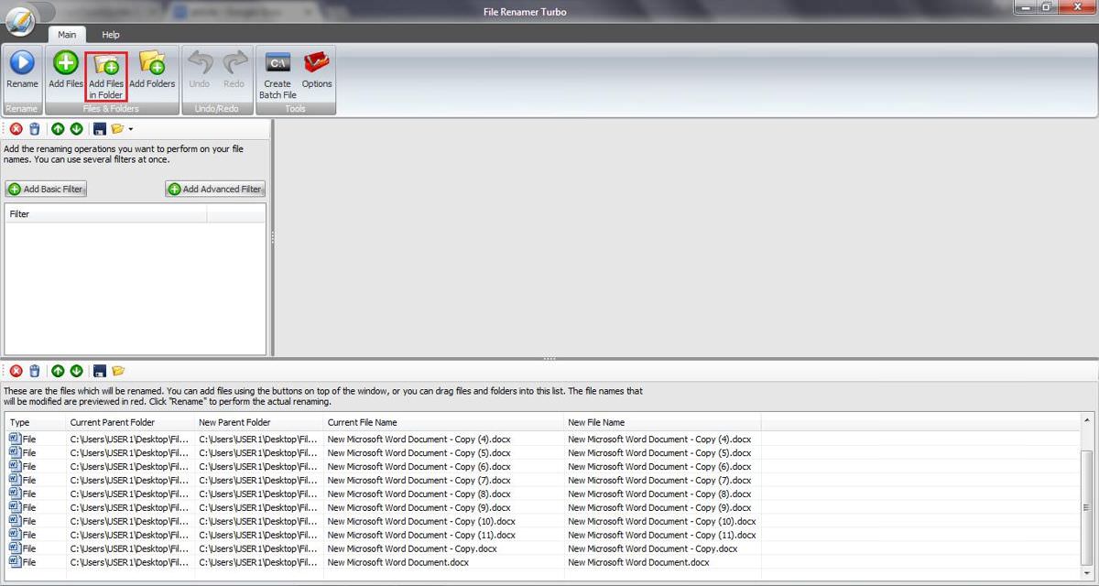Click New Parent Folder column header
1099x586 pixels.
pos(259,422)
